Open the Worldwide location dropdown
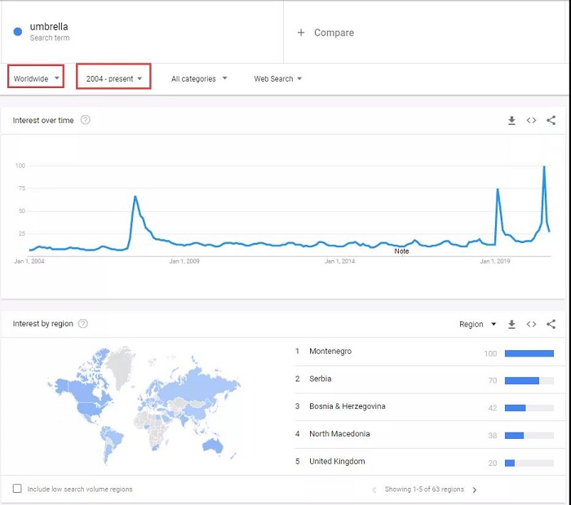Image resolution: width=571 pixels, height=505 pixels. 37,78
